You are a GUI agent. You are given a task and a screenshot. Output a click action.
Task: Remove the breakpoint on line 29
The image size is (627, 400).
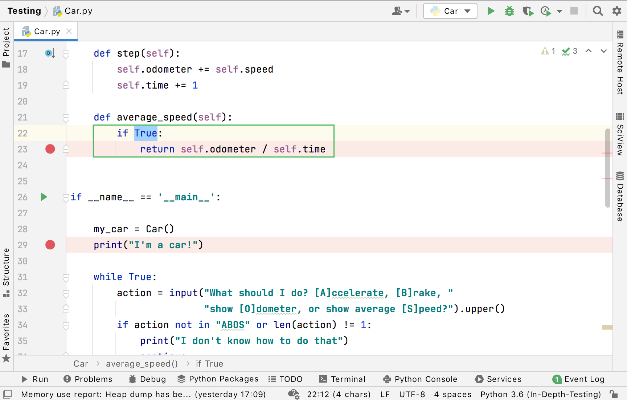[x=50, y=245]
